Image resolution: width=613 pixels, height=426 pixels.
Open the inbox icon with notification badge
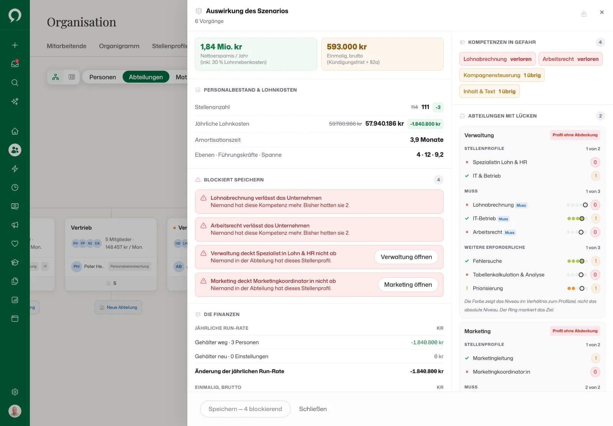[15, 64]
